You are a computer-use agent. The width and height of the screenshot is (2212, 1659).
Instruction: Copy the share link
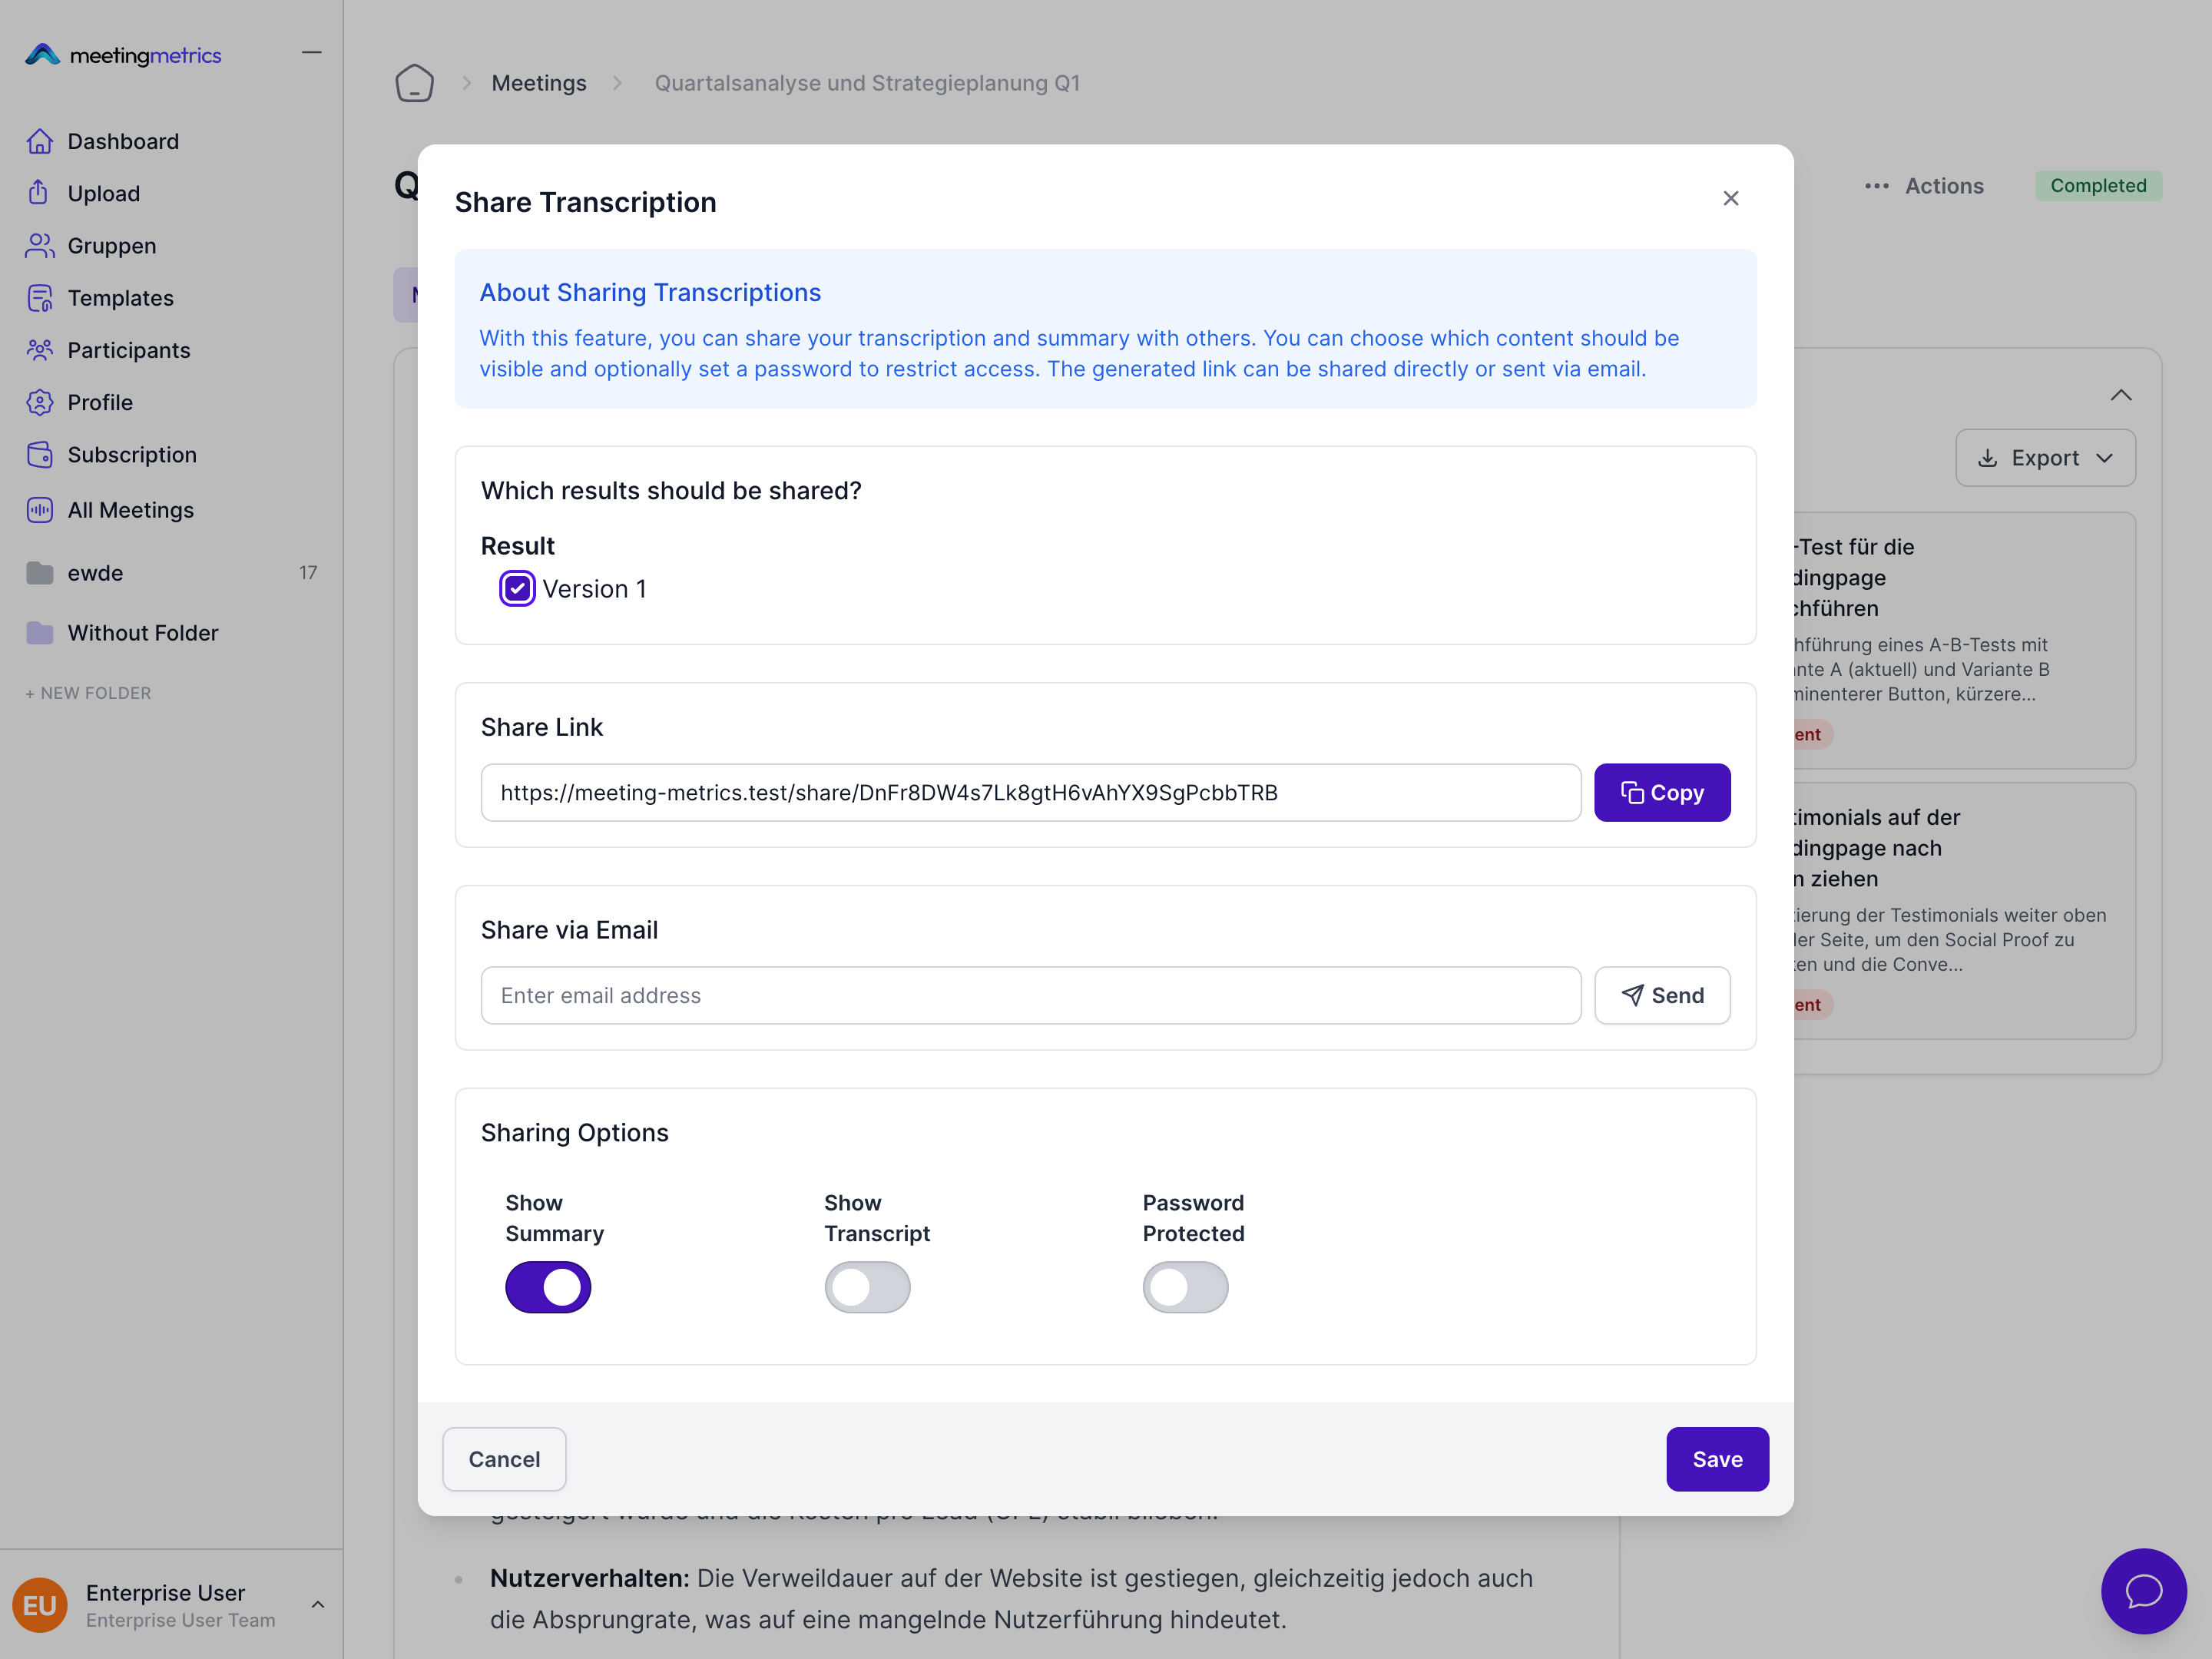coord(1661,793)
